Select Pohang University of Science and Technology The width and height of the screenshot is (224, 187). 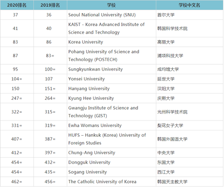point(103,56)
